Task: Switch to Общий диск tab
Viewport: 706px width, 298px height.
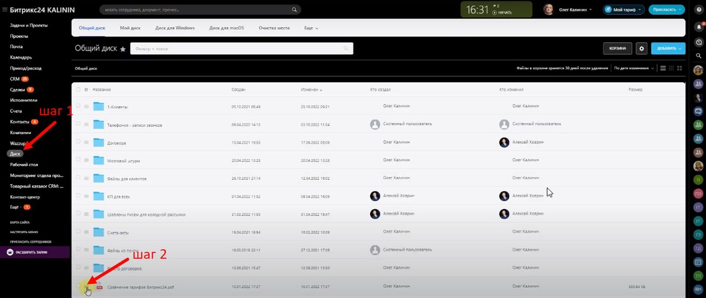Action: point(92,28)
